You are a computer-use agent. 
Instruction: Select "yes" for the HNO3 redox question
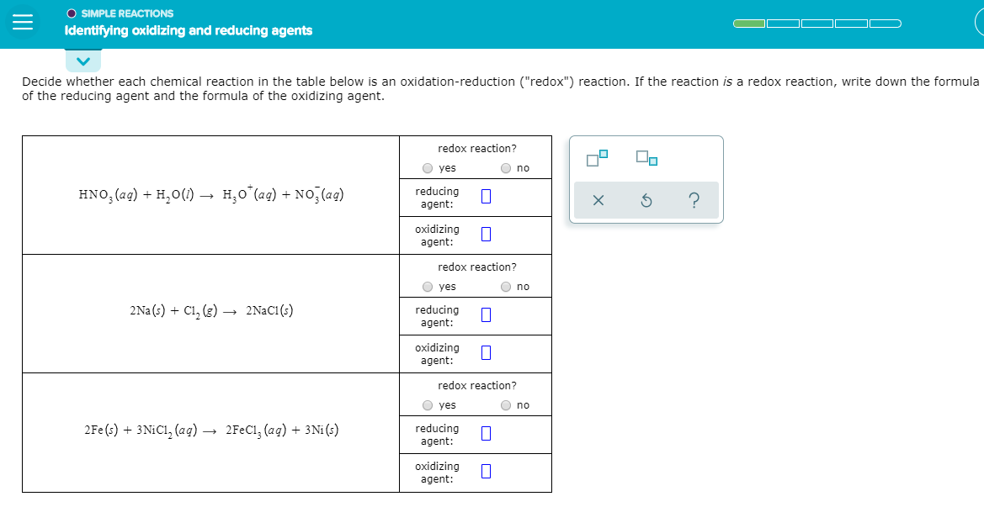coord(428,167)
